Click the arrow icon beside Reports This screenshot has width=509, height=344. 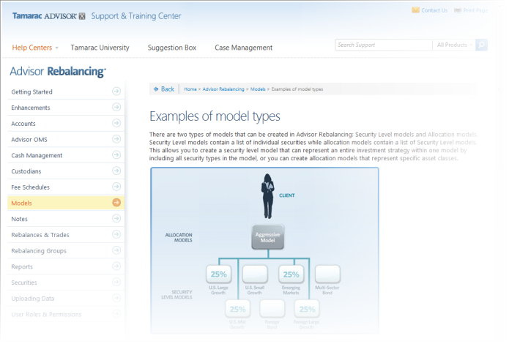coord(116,266)
